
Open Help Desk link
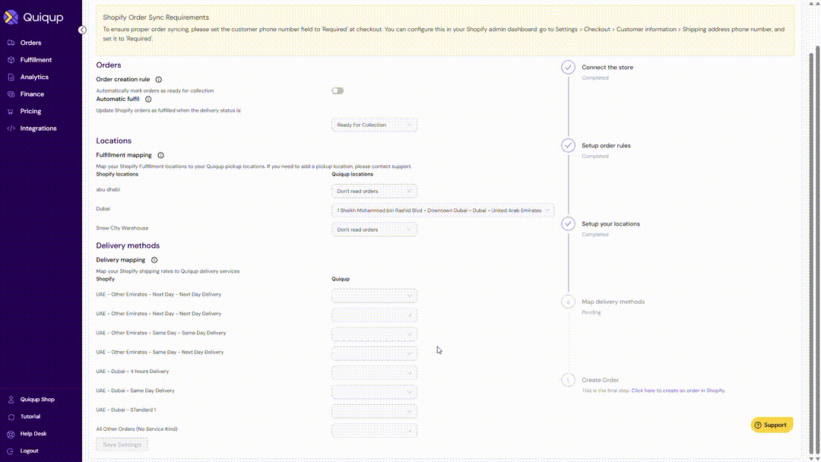coord(33,434)
